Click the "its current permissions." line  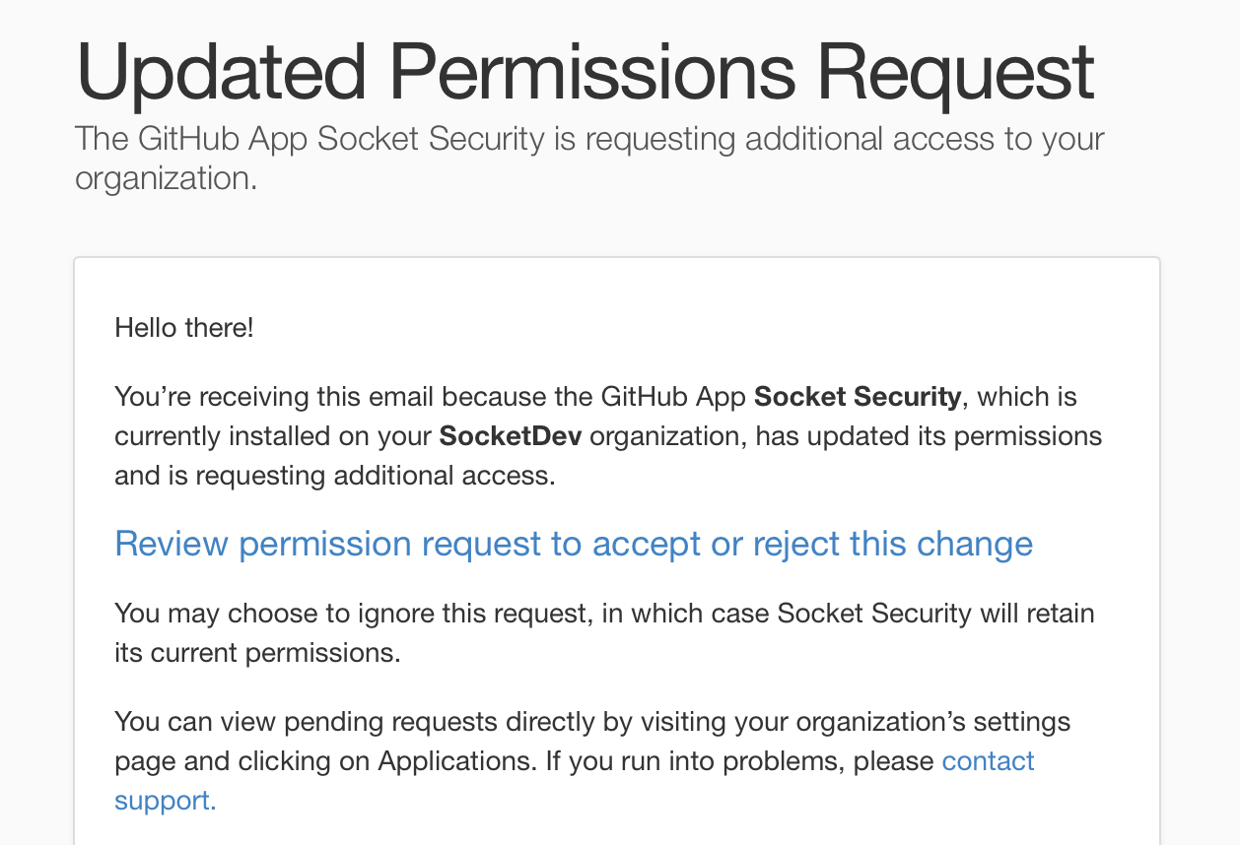click(x=257, y=653)
